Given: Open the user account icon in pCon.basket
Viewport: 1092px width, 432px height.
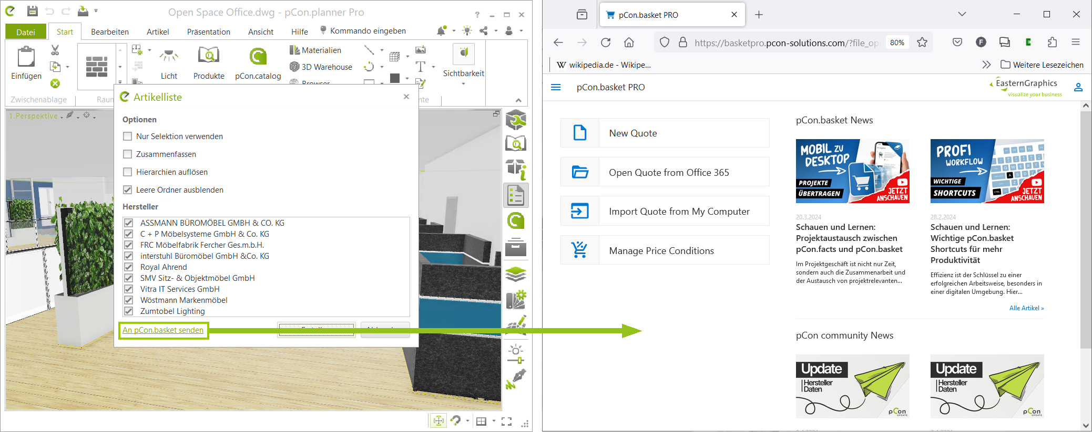Looking at the screenshot, I should click(1078, 87).
